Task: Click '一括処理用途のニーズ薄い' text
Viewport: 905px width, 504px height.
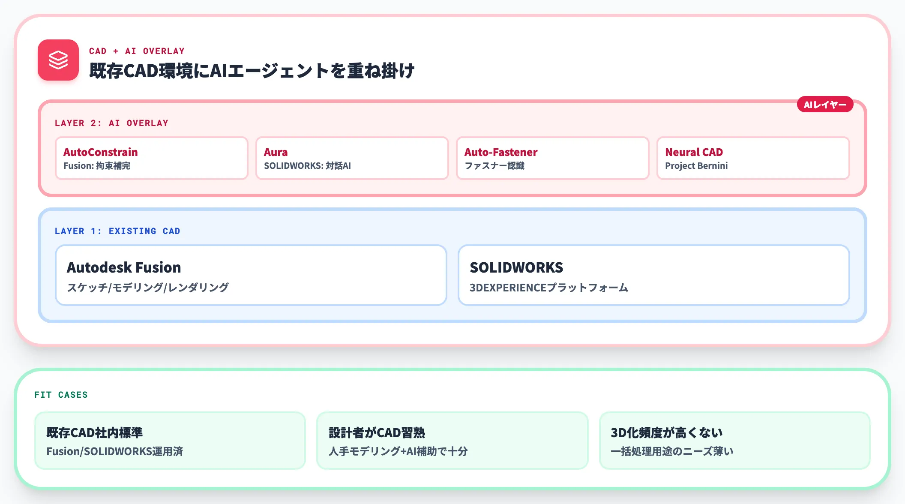Action: 672,451
